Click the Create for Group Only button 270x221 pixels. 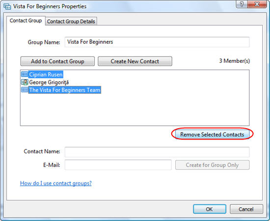(x=212, y=165)
